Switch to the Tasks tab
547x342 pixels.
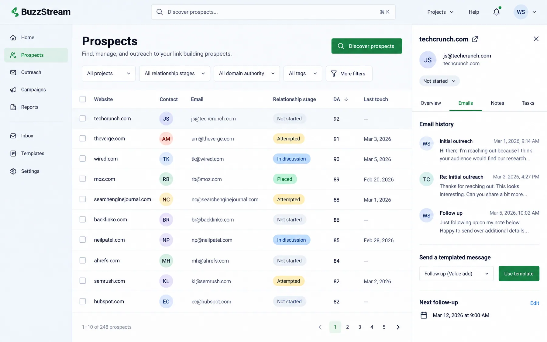(528, 103)
